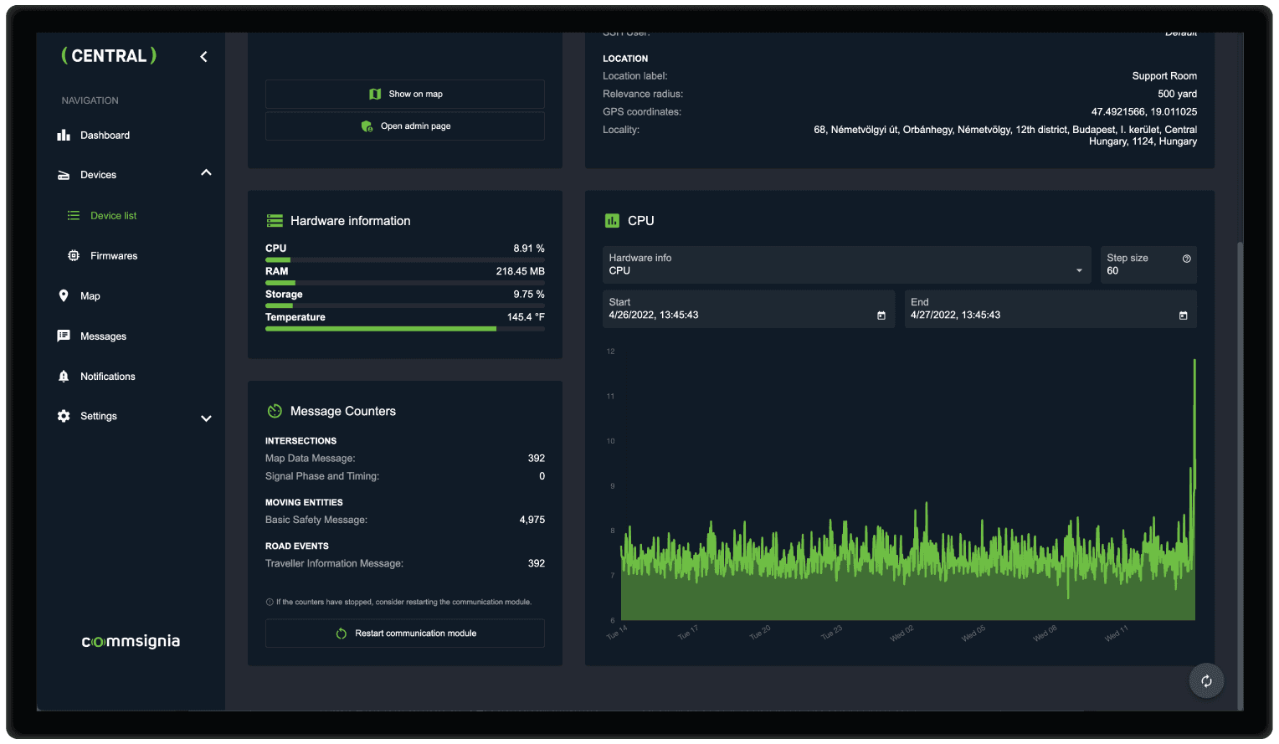Expand the Settings submenu chevron

click(x=206, y=418)
